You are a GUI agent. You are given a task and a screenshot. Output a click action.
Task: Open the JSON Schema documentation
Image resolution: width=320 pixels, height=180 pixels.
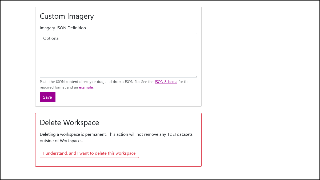tap(166, 82)
